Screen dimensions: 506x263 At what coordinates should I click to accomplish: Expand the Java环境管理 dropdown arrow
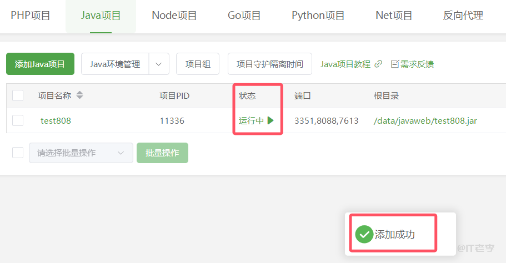(159, 64)
